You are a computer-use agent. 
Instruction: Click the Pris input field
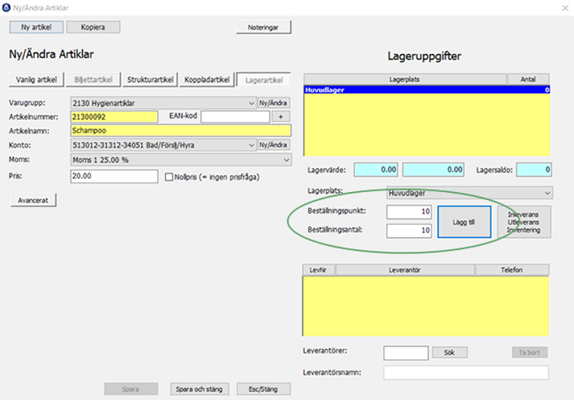(114, 176)
